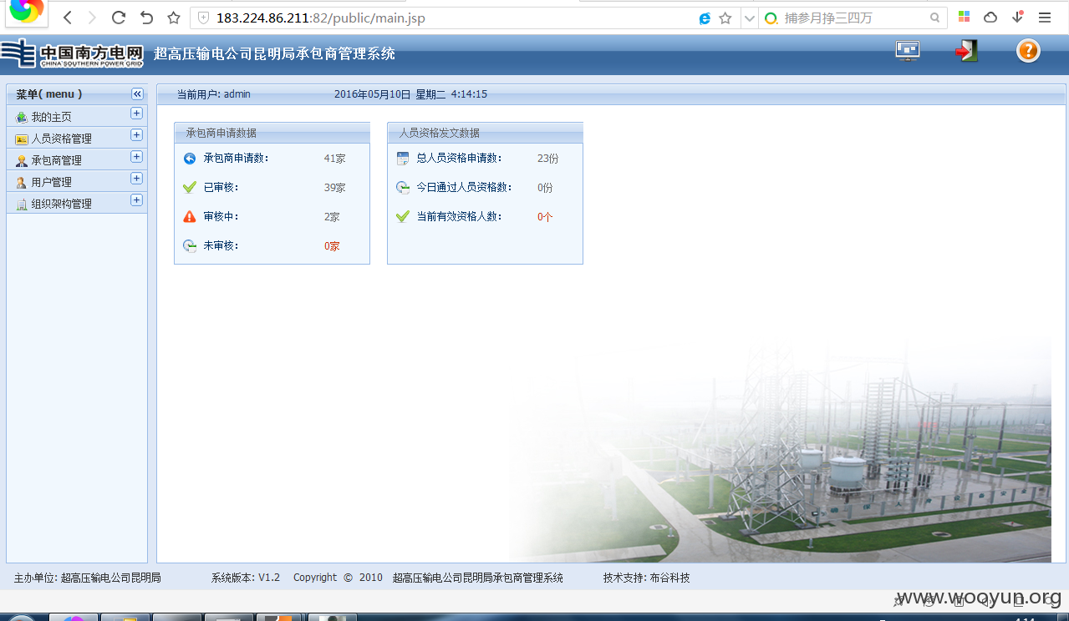
Task: Expand 承包商管理 with its plus button
Action: point(136,157)
